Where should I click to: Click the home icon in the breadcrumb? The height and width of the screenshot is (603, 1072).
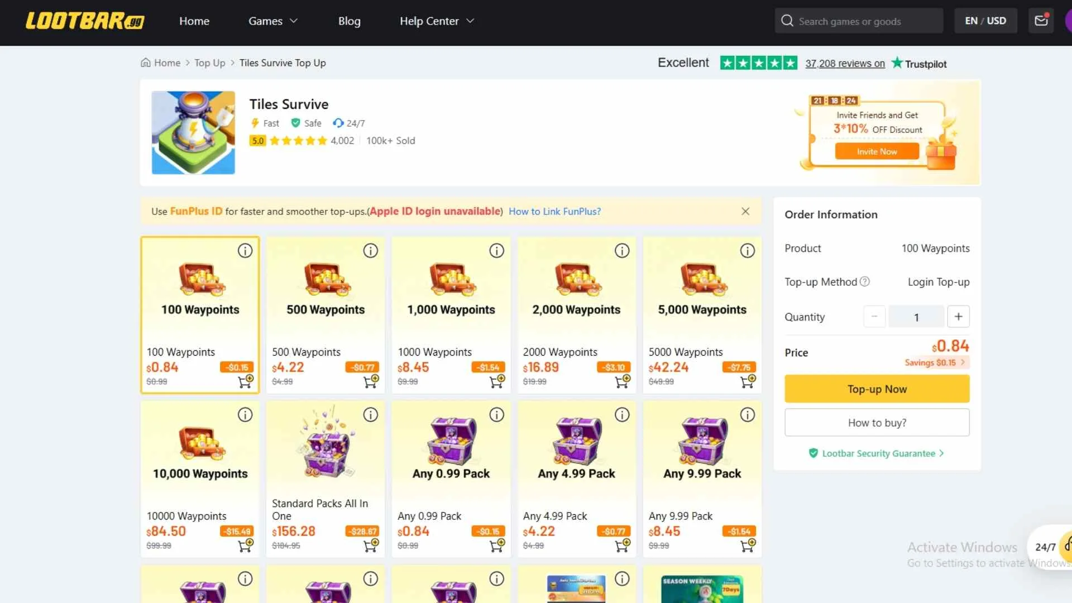(x=145, y=63)
